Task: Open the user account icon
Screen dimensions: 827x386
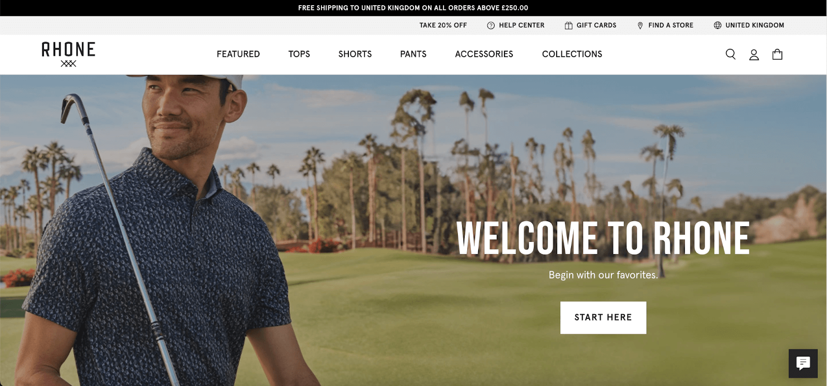Action: pyautogui.click(x=754, y=55)
